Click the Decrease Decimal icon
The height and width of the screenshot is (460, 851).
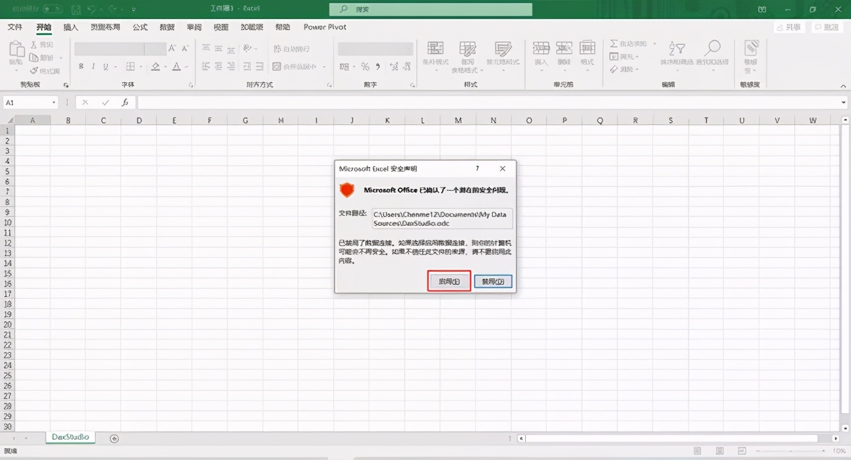pyautogui.click(x=407, y=66)
